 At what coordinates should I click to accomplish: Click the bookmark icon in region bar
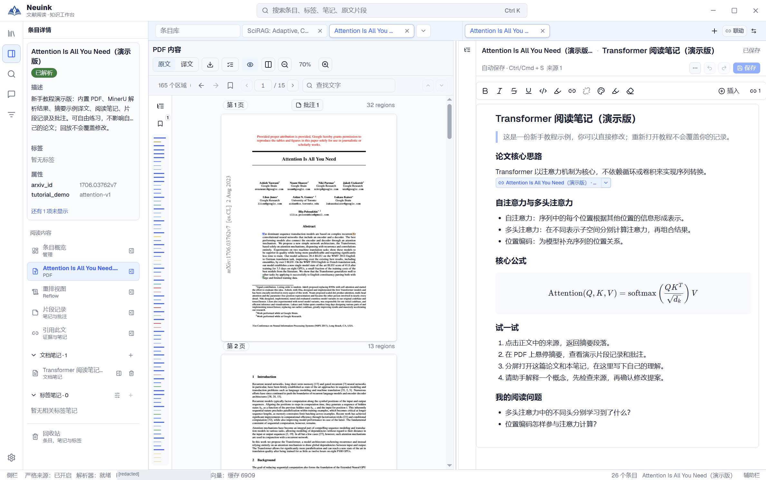(x=230, y=85)
